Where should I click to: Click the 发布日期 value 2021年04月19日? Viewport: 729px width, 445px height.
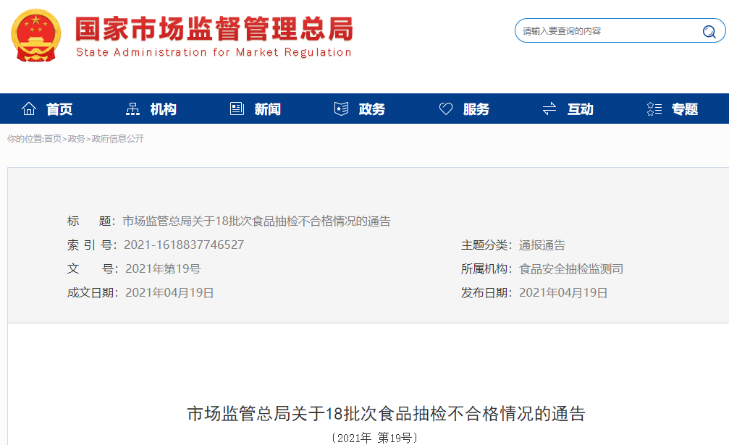click(563, 292)
